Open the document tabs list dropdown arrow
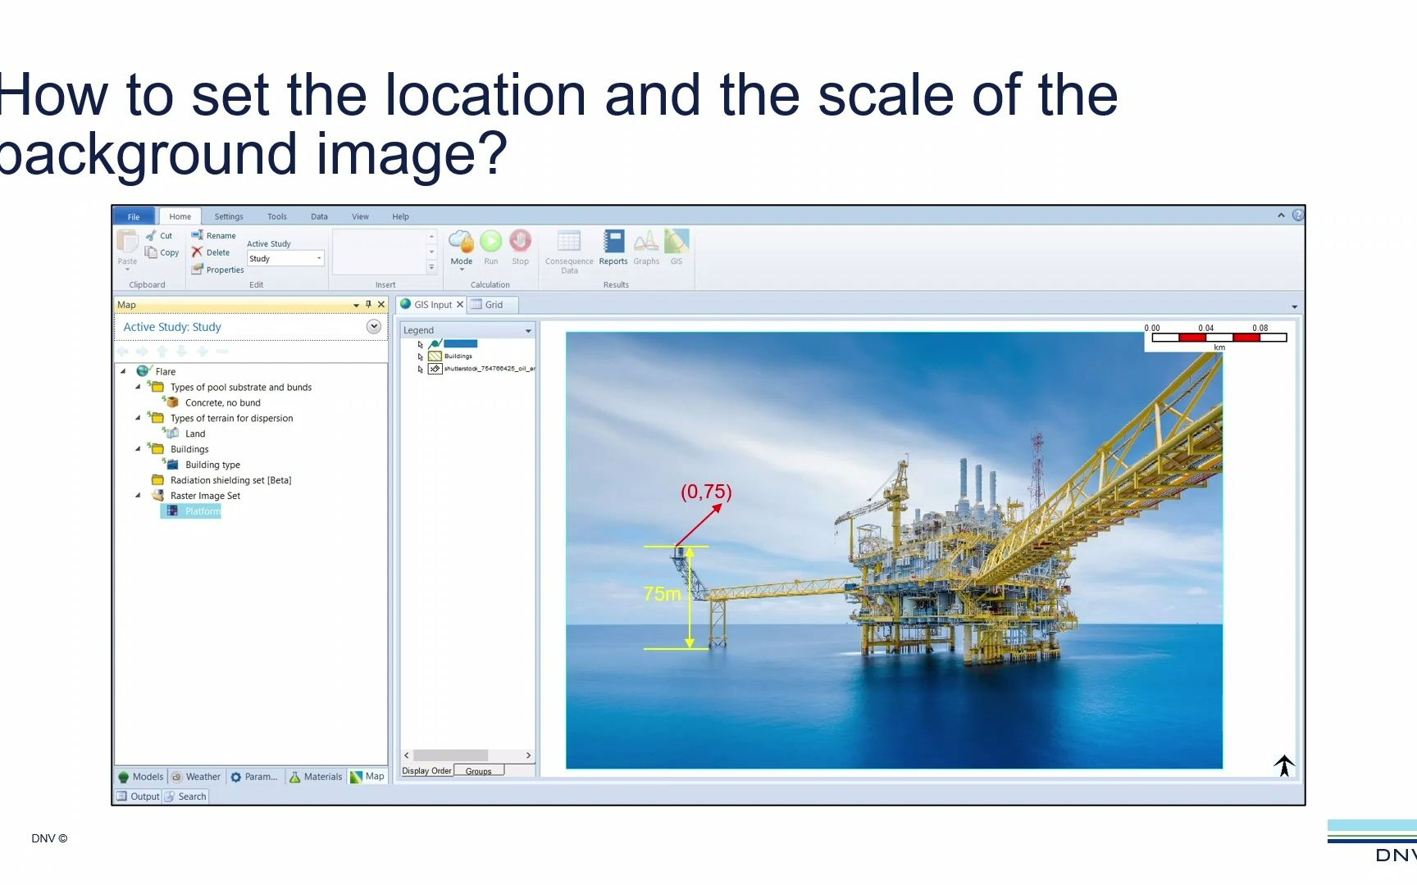 tap(1295, 306)
